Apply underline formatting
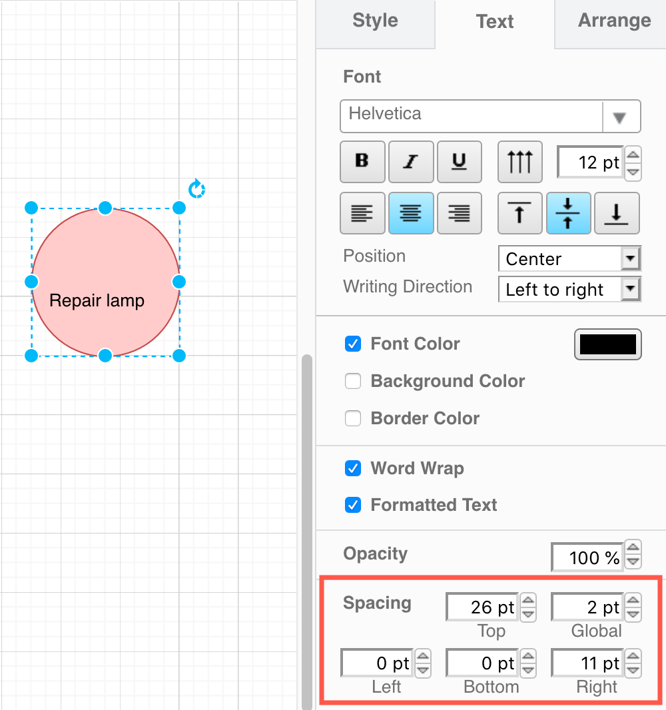Image resolution: width=666 pixels, height=710 pixels. (459, 161)
